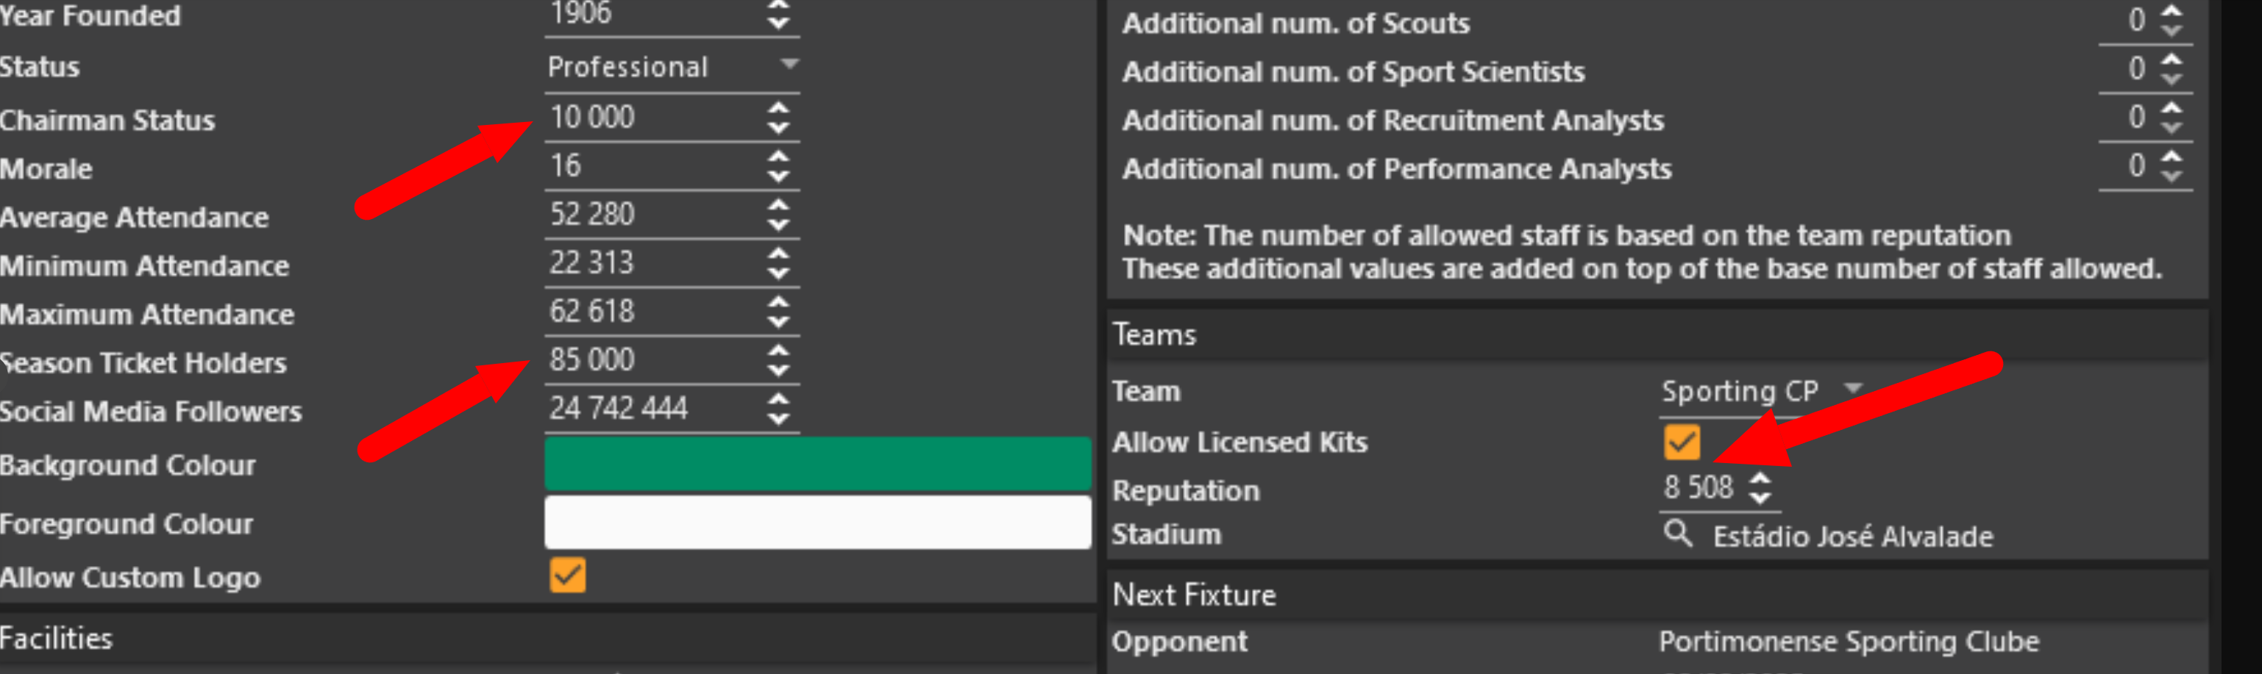This screenshot has width=2262, height=674.
Task: Click the Chairman Status label
Action: pyautogui.click(x=107, y=121)
